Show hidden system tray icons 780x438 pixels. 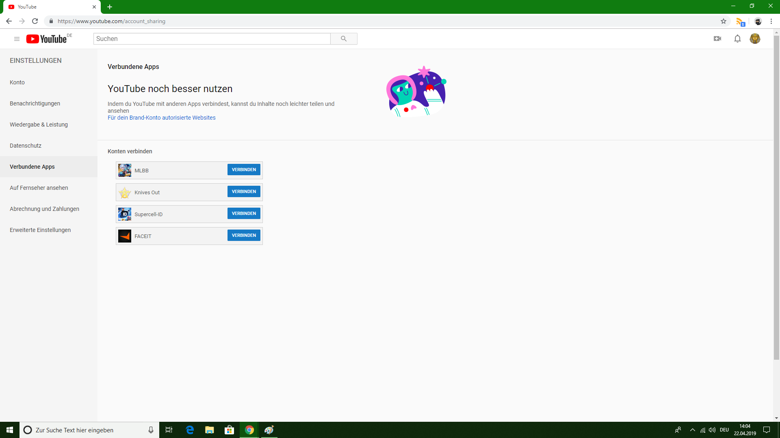tap(693, 430)
